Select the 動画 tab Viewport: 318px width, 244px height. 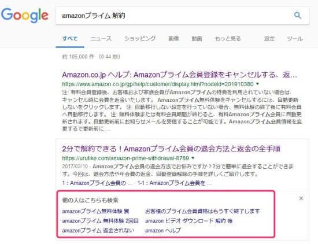(197, 39)
